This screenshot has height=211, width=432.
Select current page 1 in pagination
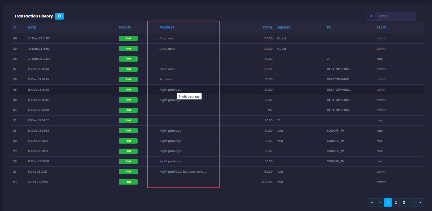[x=388, y=203]
